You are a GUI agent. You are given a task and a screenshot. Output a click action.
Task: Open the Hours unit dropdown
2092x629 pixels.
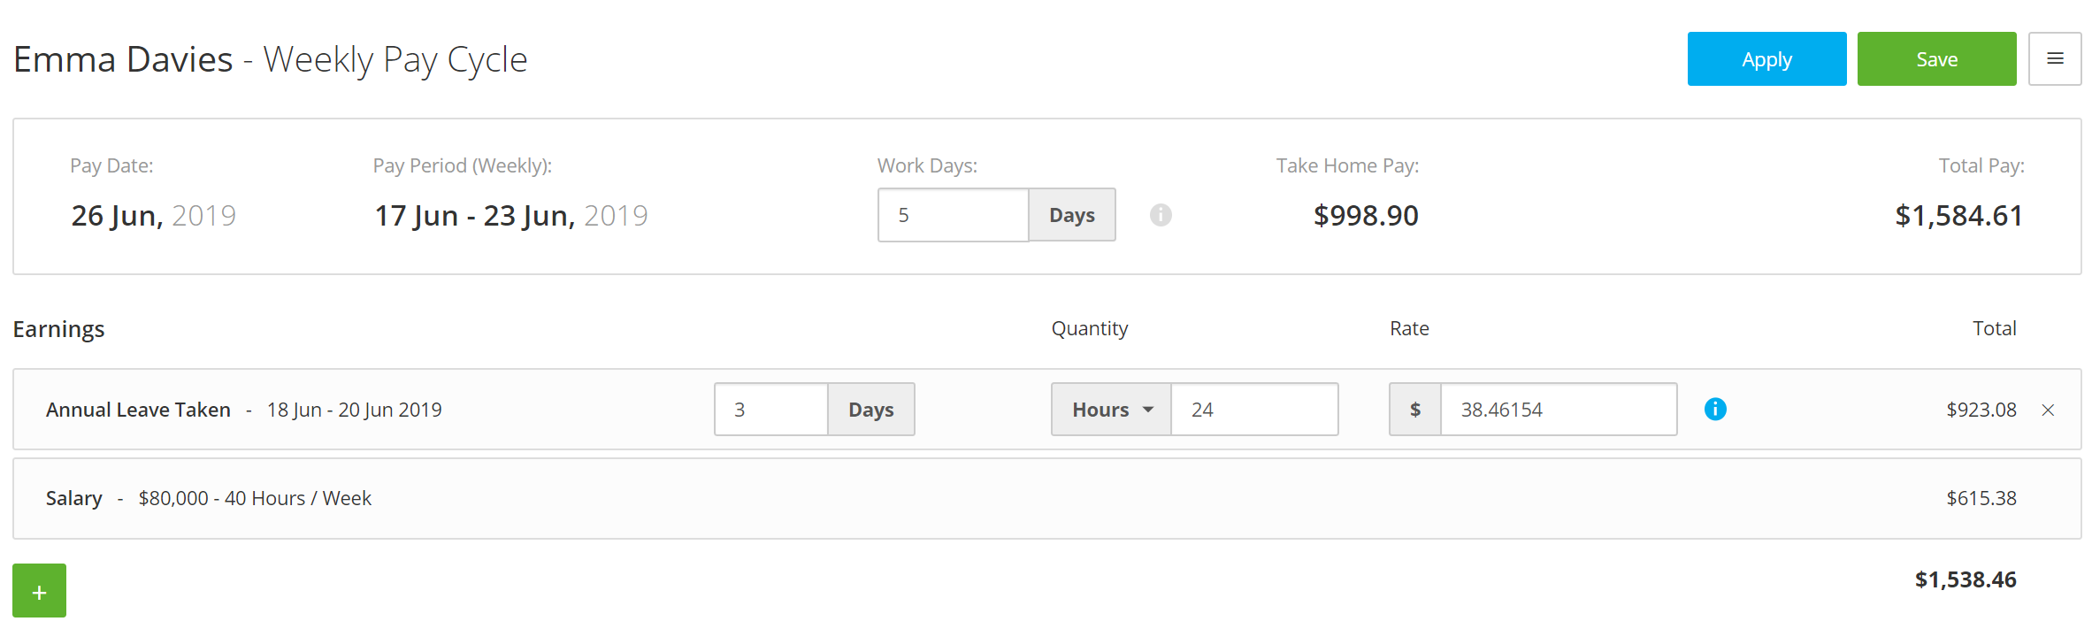1111,410
